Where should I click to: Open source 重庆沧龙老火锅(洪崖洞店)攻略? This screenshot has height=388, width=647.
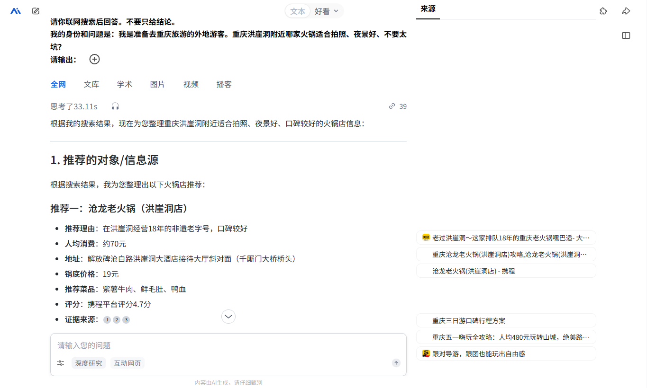click(x=506, y=254)
